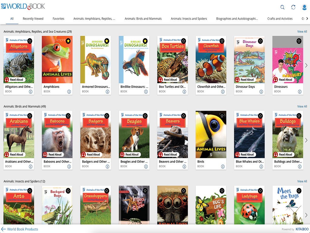310x233 pixels.
Task: Show info for Box Turtles book
Action: pos(184,92)
